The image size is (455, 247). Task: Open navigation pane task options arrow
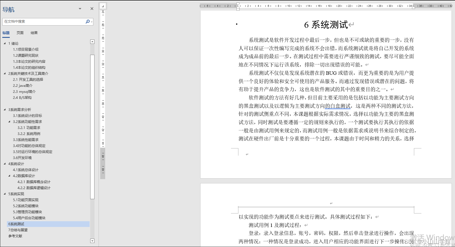tap(80, 9)
